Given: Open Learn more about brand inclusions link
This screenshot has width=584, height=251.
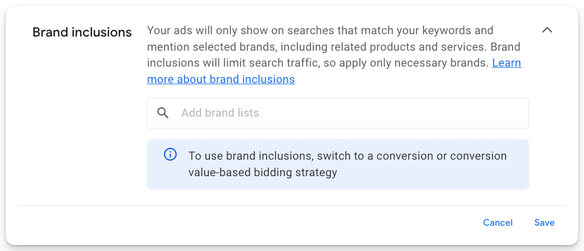Looking at the screenshot, I should [x=221, y=79].
